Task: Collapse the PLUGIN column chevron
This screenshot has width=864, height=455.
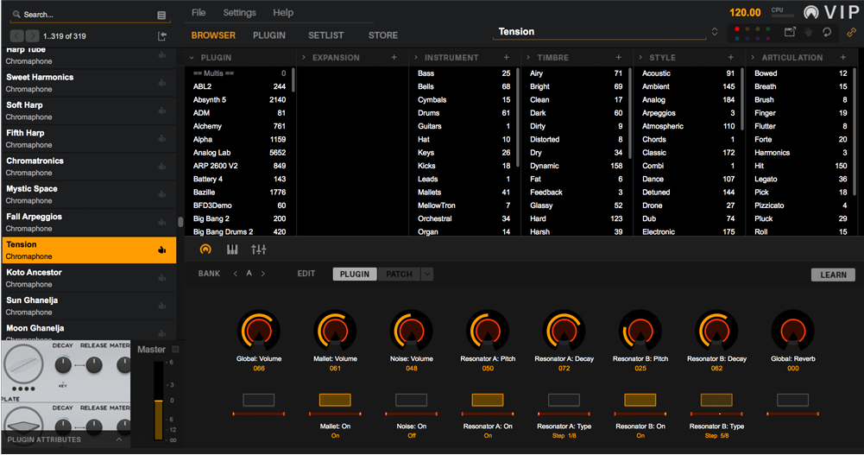Action: tap(192, 58)
